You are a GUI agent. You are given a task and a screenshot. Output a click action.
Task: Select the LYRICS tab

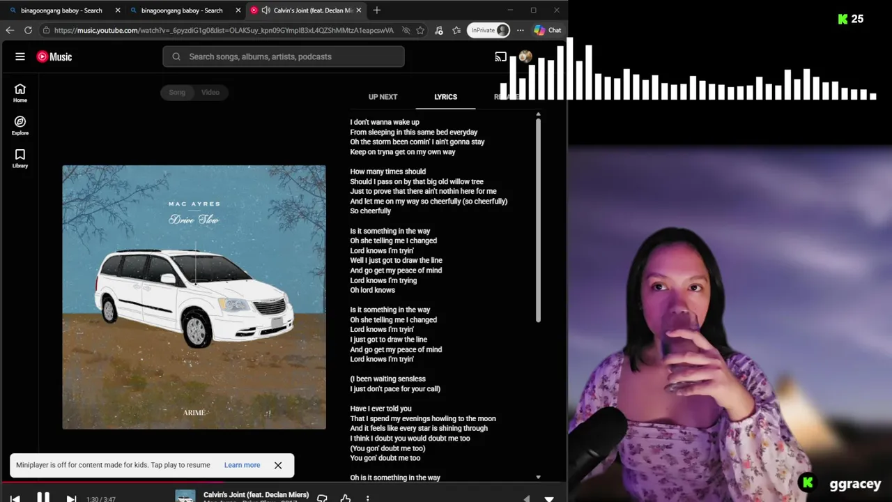(445, 97)
